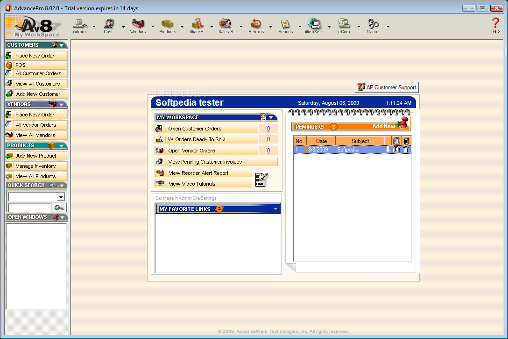Open View Pending Customer Invoices

(216, 162)
